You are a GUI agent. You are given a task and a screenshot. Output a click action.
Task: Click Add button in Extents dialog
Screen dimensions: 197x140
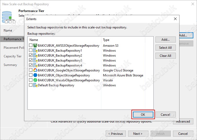pos(165,40)
